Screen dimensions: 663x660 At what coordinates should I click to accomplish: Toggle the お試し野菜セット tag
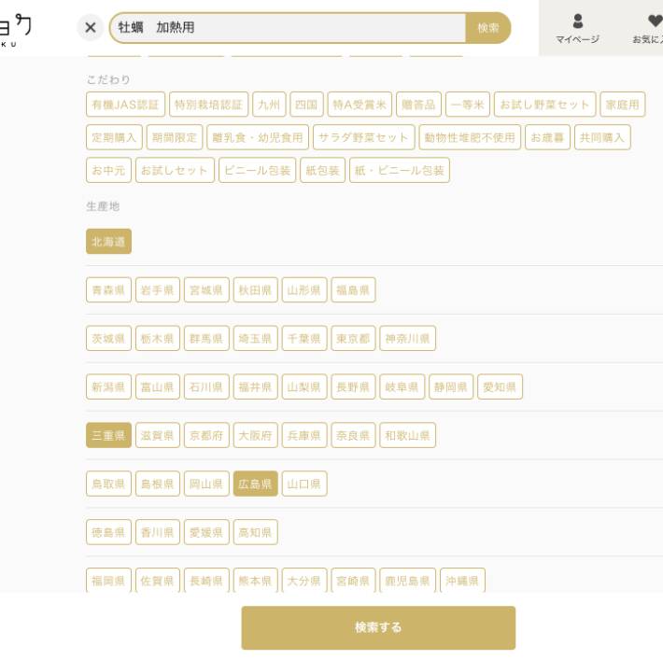(x=545, y=105)
